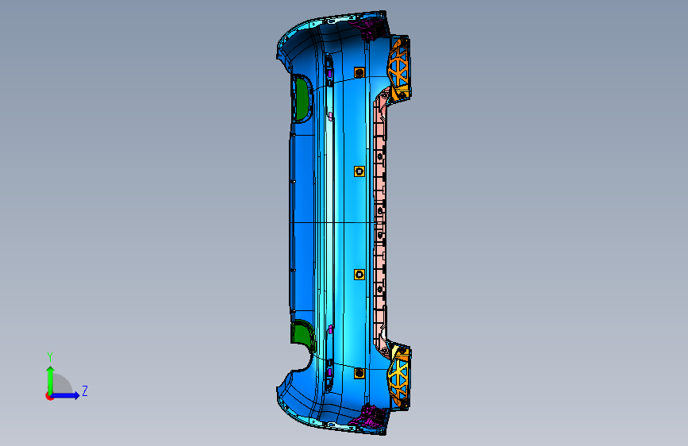Select the gray YZ plane quadrant of the triad
The width and height of the screenshot is (688, 446).
click(61, 385)
